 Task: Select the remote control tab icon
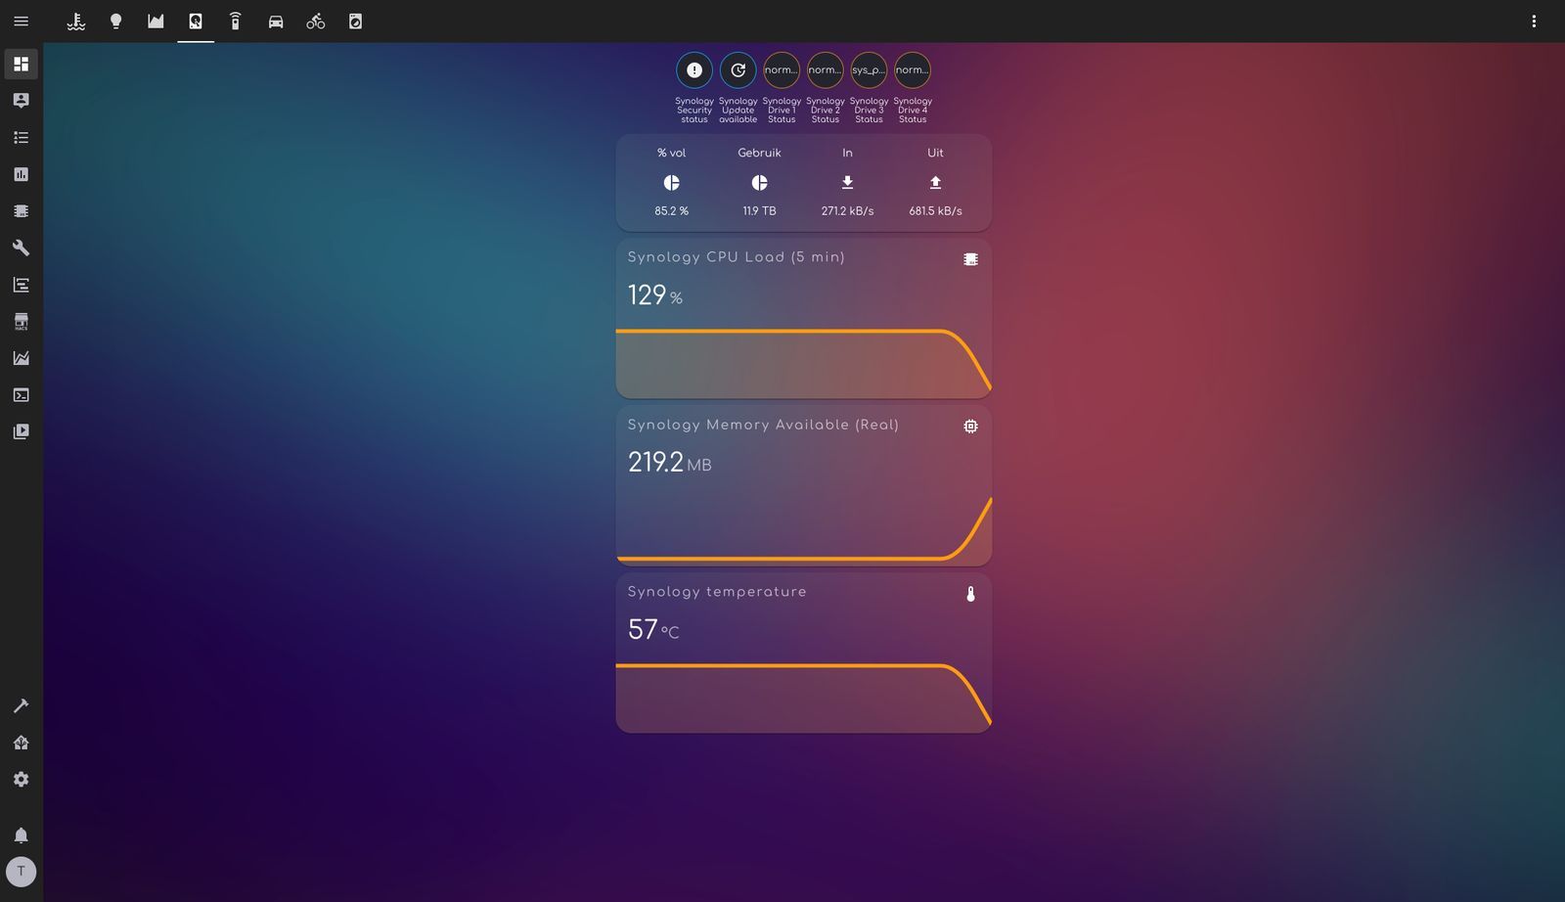(x=235, y=21)
